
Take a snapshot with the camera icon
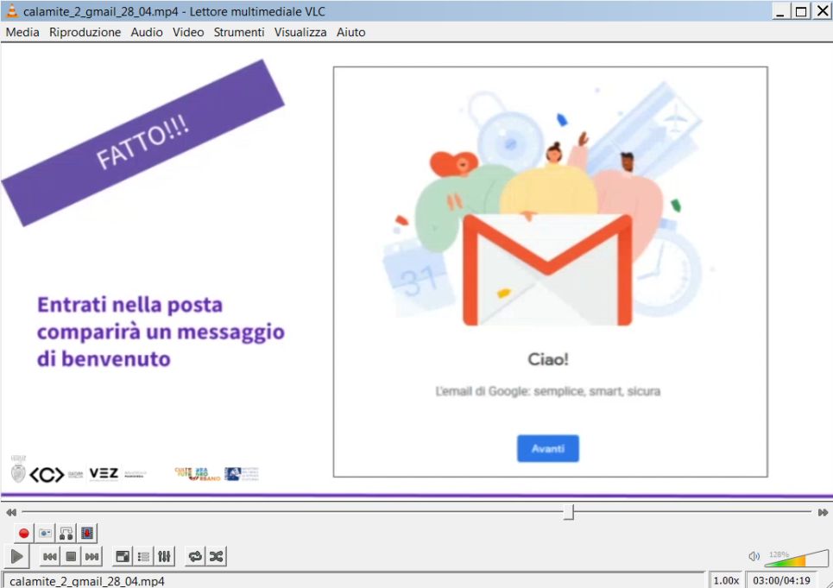tap(45, 533)
